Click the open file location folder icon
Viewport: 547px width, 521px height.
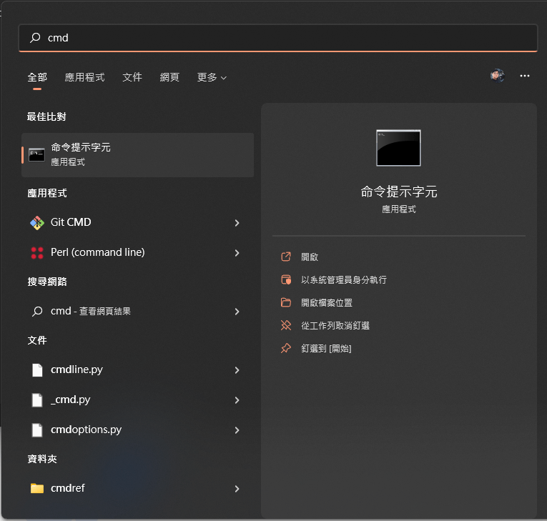pos(286,302)
